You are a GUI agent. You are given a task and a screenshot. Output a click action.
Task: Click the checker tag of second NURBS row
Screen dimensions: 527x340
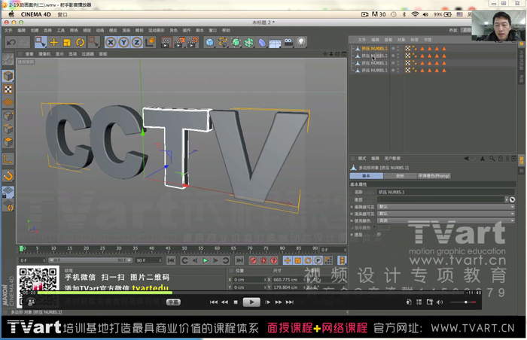(408, 56)
